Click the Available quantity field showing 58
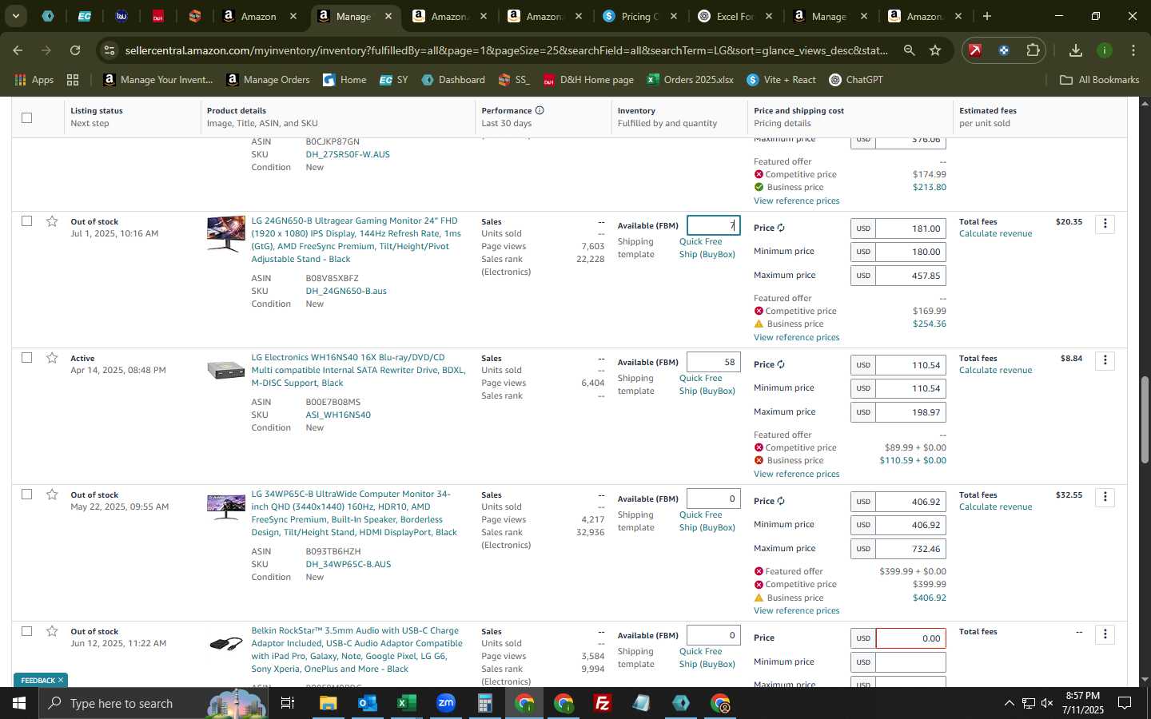1151x719 pixels. tap(713, 362)
